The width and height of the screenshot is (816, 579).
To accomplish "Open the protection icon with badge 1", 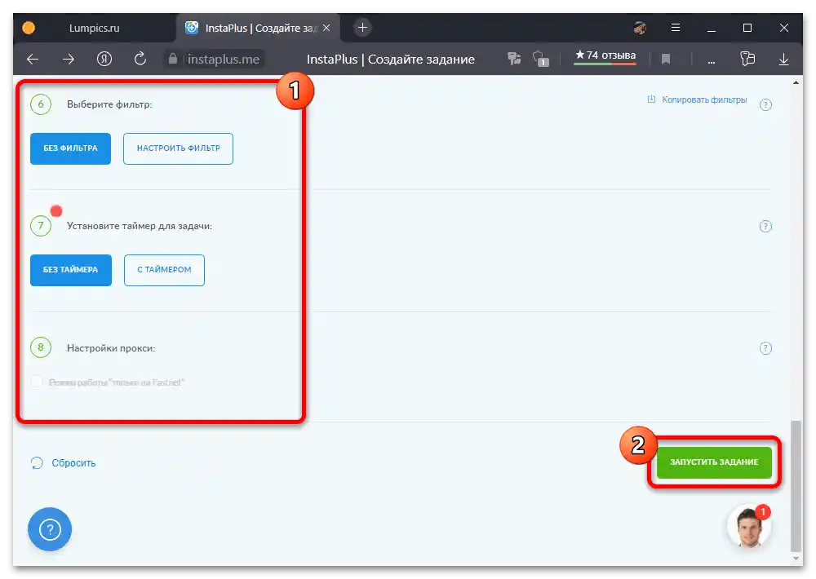I will [540, 59].
